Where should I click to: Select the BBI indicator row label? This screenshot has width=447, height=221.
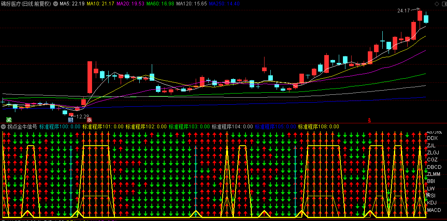coord(431,181)
